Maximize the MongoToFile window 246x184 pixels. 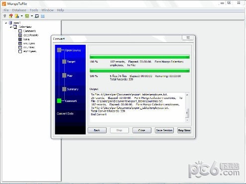(229, 3)
